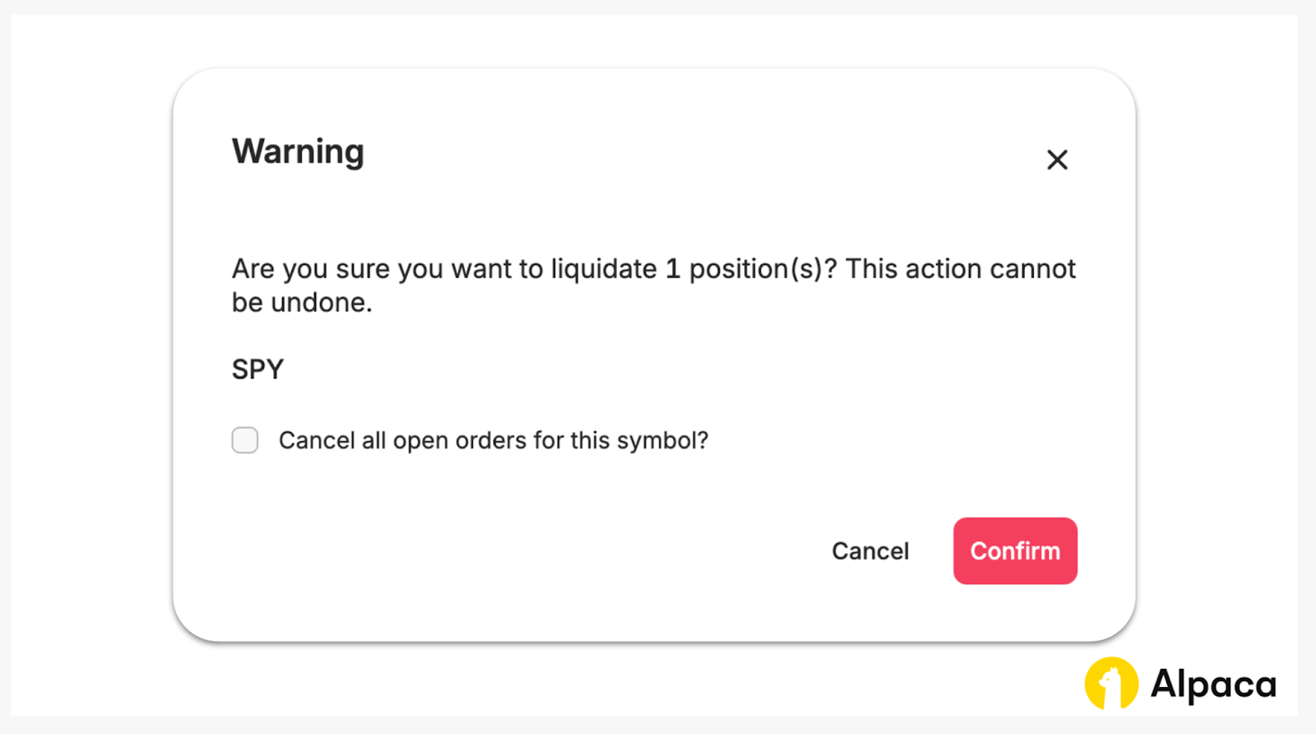Close the Warning dialog with the X icon
This screenshot has width=1316, height=734.
1057,160
